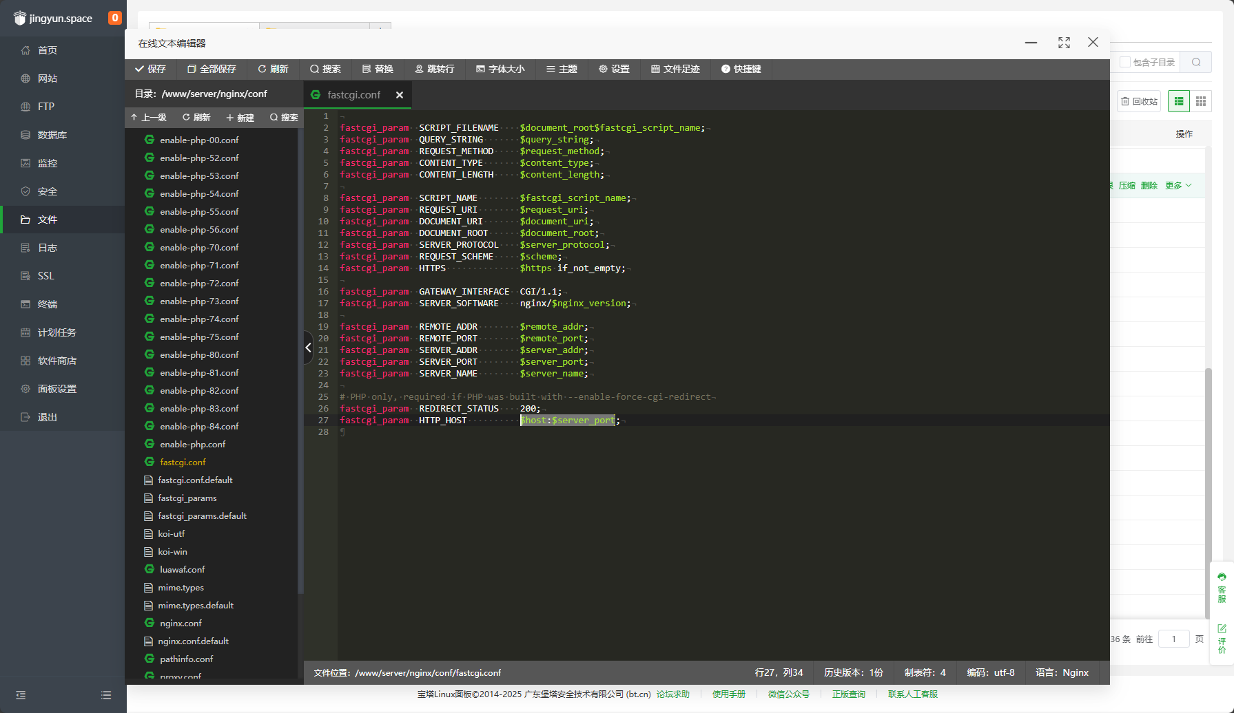Change the 语言: Nginx language mode
1234x713 pixels.
[1062, 672]
